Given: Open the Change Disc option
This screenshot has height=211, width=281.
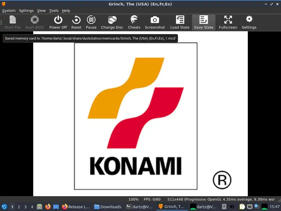Looking at the screenshot, I should (112, 23).
